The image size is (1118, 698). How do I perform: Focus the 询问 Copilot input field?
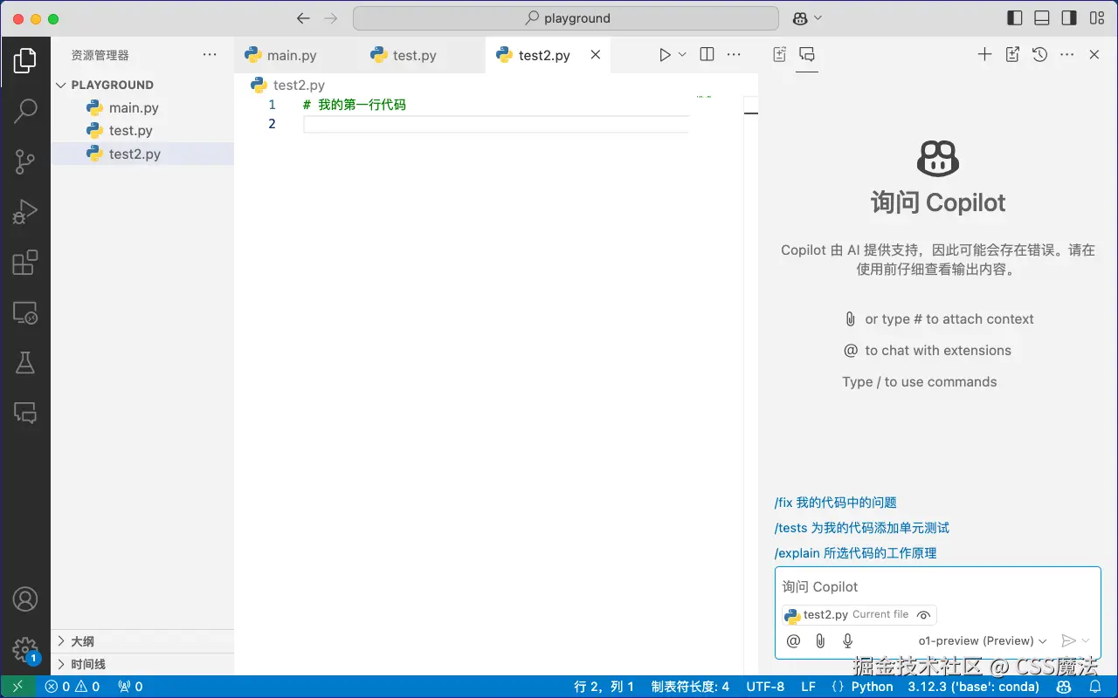click(x=937, y=586)
